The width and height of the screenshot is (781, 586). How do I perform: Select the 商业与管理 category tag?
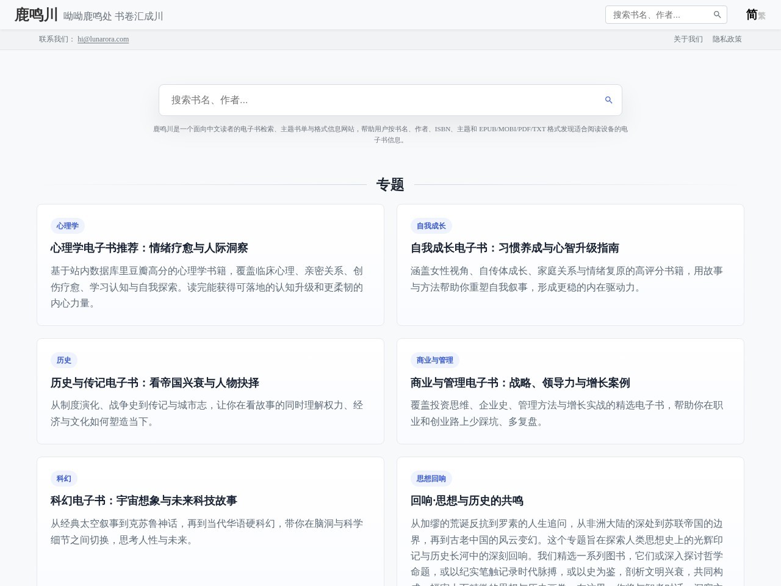click(435, 360)
